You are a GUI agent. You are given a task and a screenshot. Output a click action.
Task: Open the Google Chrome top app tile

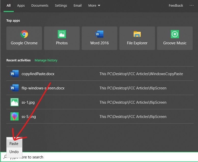pos(24,38)
